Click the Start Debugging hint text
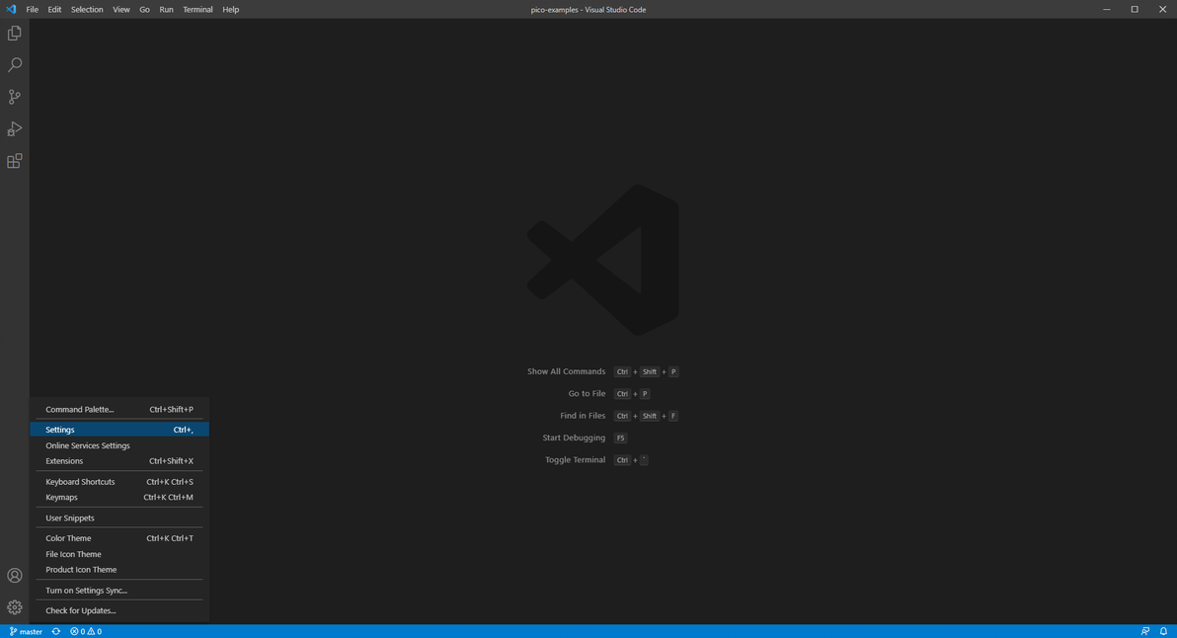Viewport: 1177px width, 638px height. pos(574,438)
